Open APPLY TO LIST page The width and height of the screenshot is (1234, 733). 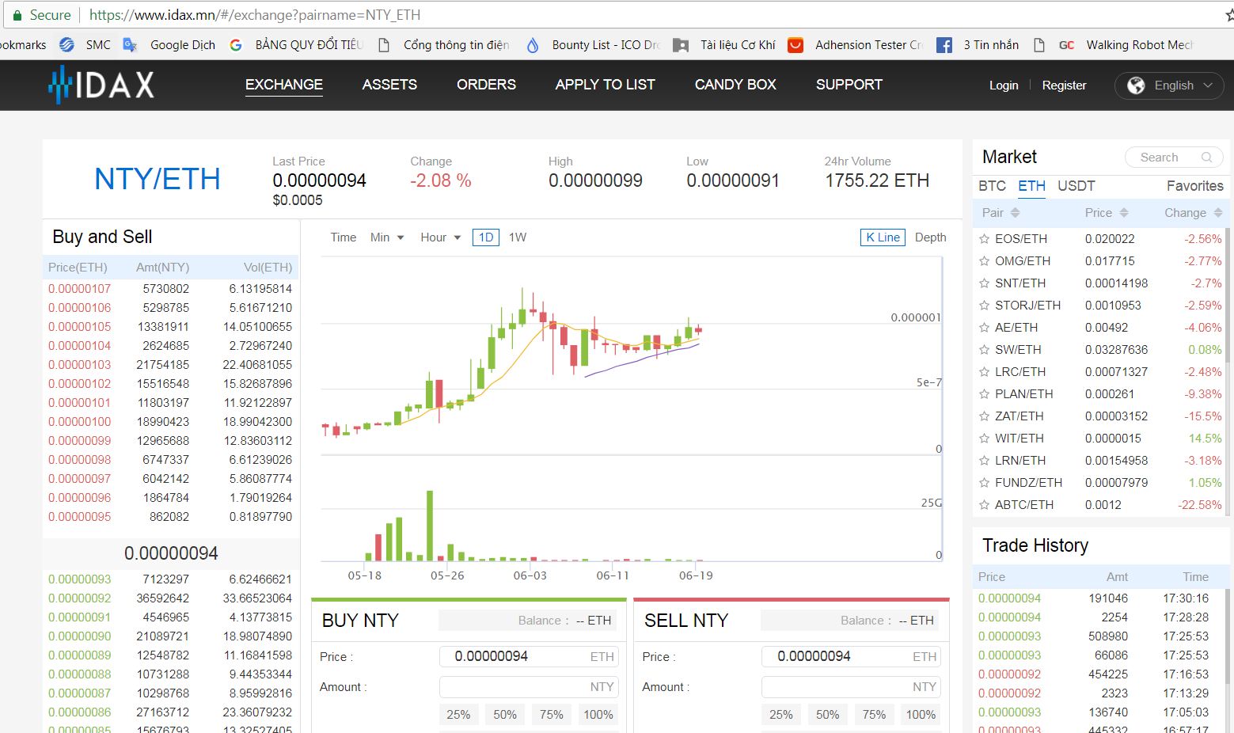click(x=606, y=85)
